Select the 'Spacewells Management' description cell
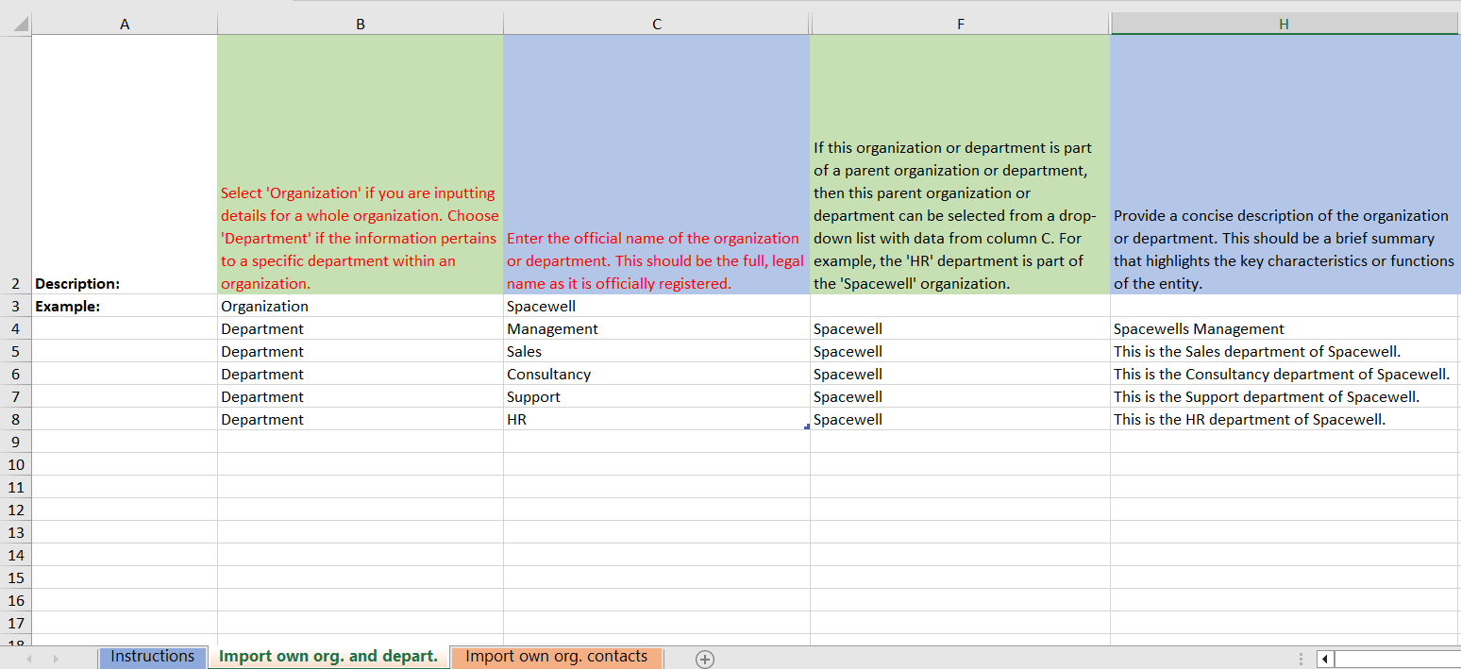This screenshot has height=669, width=1461. click(x=1284, y=328)
